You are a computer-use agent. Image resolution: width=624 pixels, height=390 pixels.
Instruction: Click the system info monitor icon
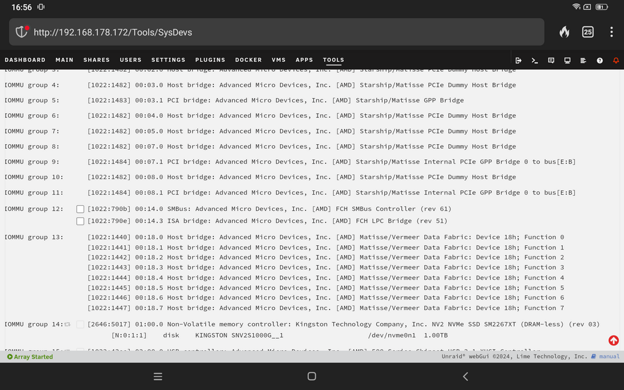(567, 61)
